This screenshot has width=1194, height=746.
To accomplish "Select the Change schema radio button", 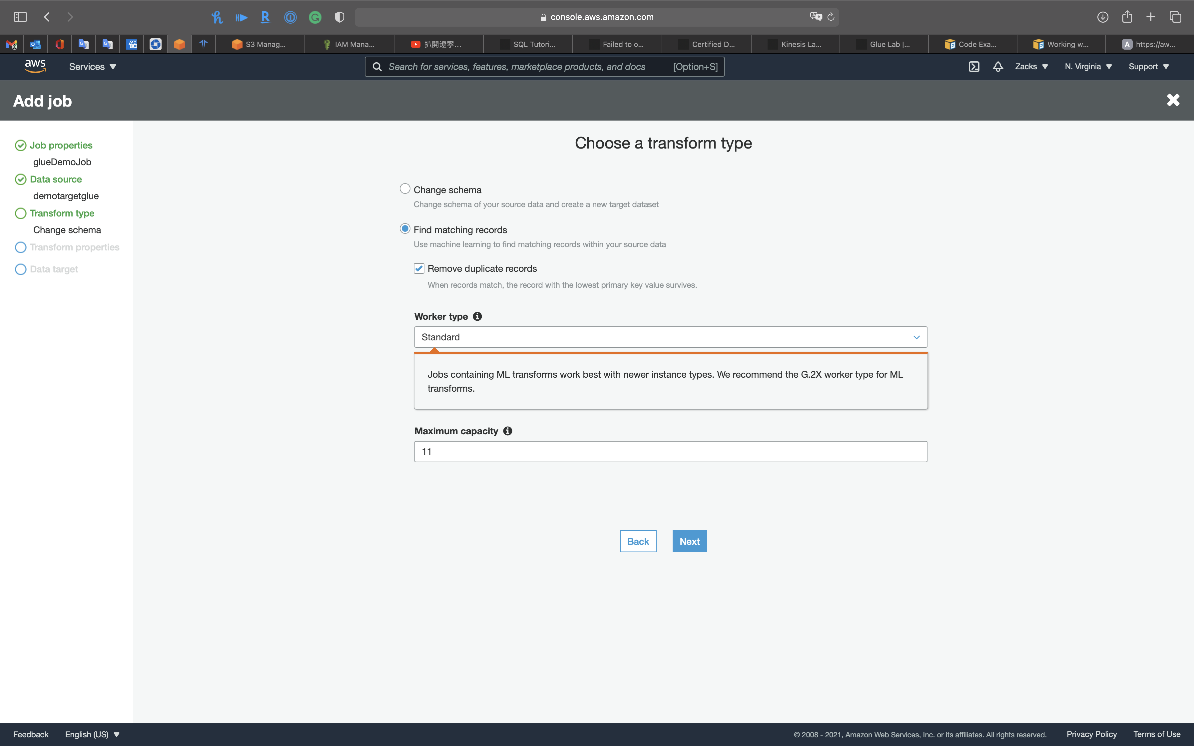I will 405,189.
